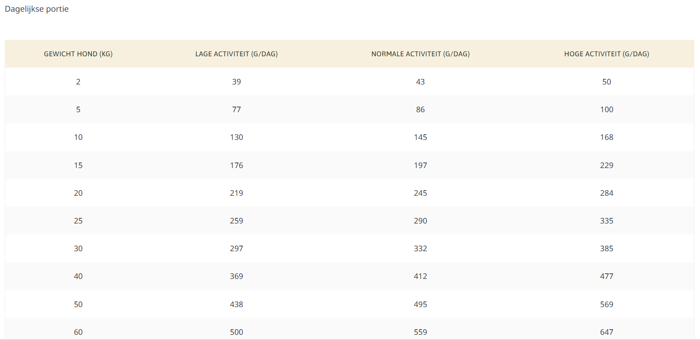700x340 pixels.
Task: Click the 145 normal activity value
Action: [x=420, y=137]
